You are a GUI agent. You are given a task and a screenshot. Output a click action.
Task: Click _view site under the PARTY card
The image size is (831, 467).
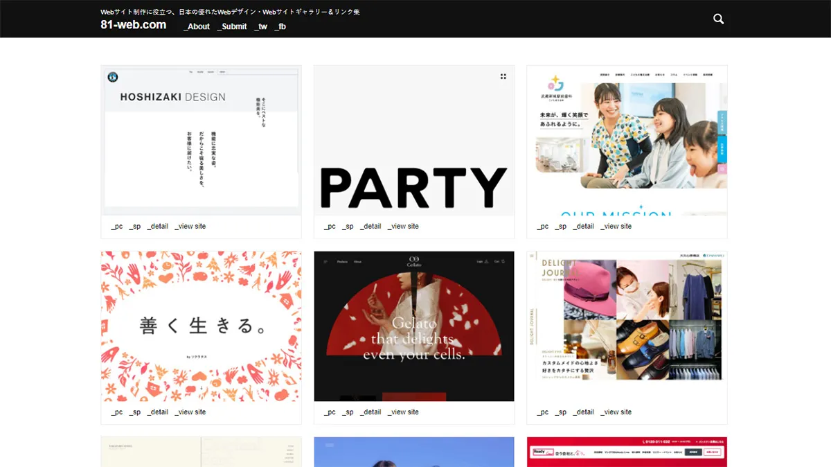403,226
